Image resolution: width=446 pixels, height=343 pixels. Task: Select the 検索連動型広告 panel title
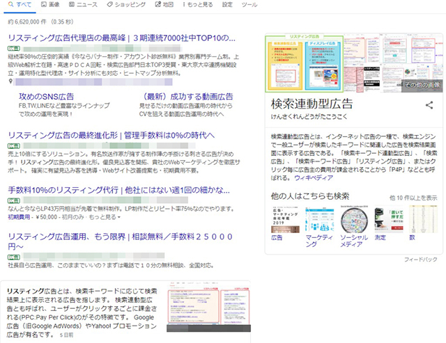click(312, 104)
